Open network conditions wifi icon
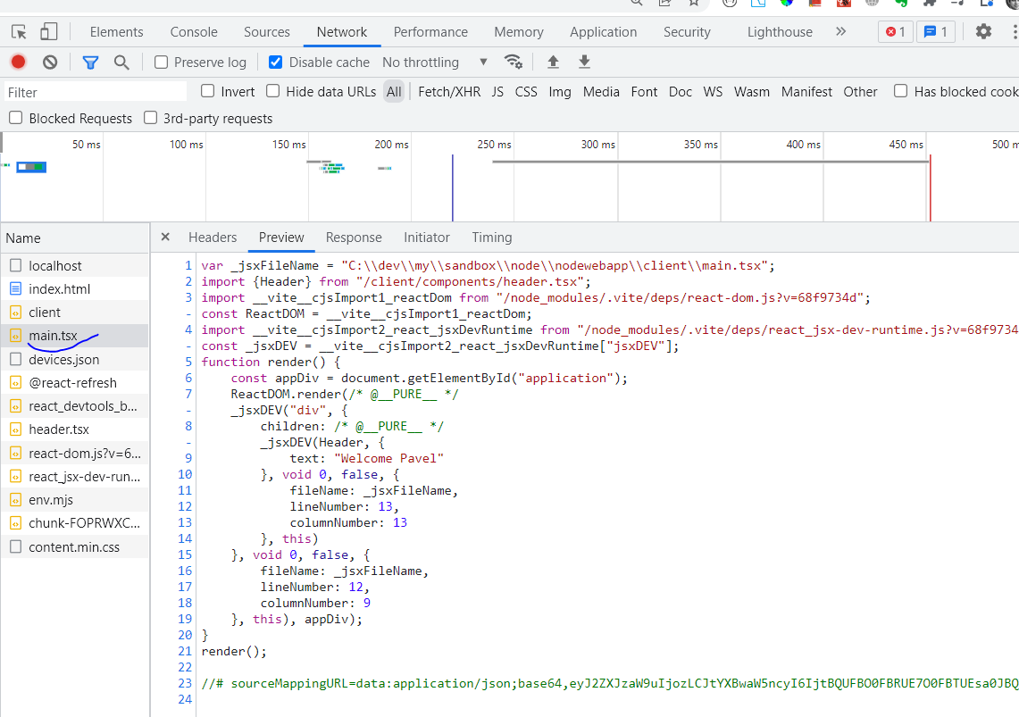 (x=514, y=62)
